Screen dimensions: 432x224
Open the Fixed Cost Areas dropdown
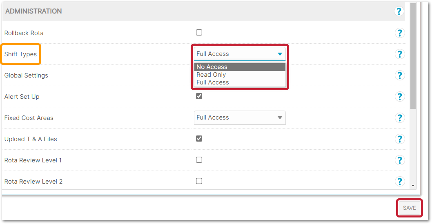pyautogui.click(x=240, y=118)
